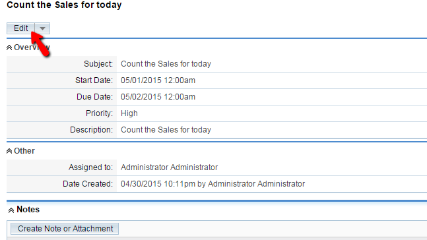
Task: Collapse the Other section chevron
Action: pyautogui.click(x=9, y=151)
